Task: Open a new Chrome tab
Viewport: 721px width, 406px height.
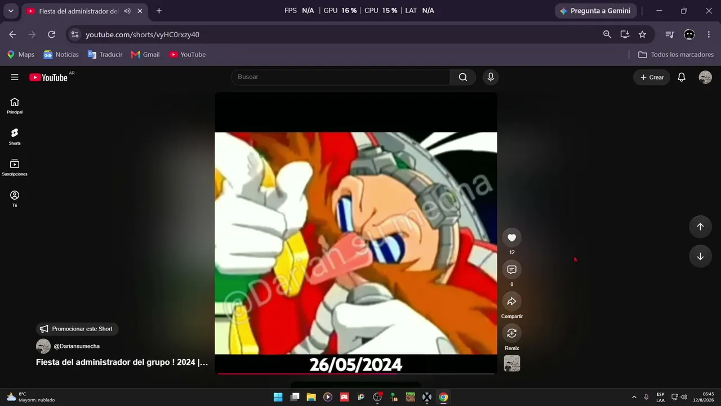Action: [159, 11]
